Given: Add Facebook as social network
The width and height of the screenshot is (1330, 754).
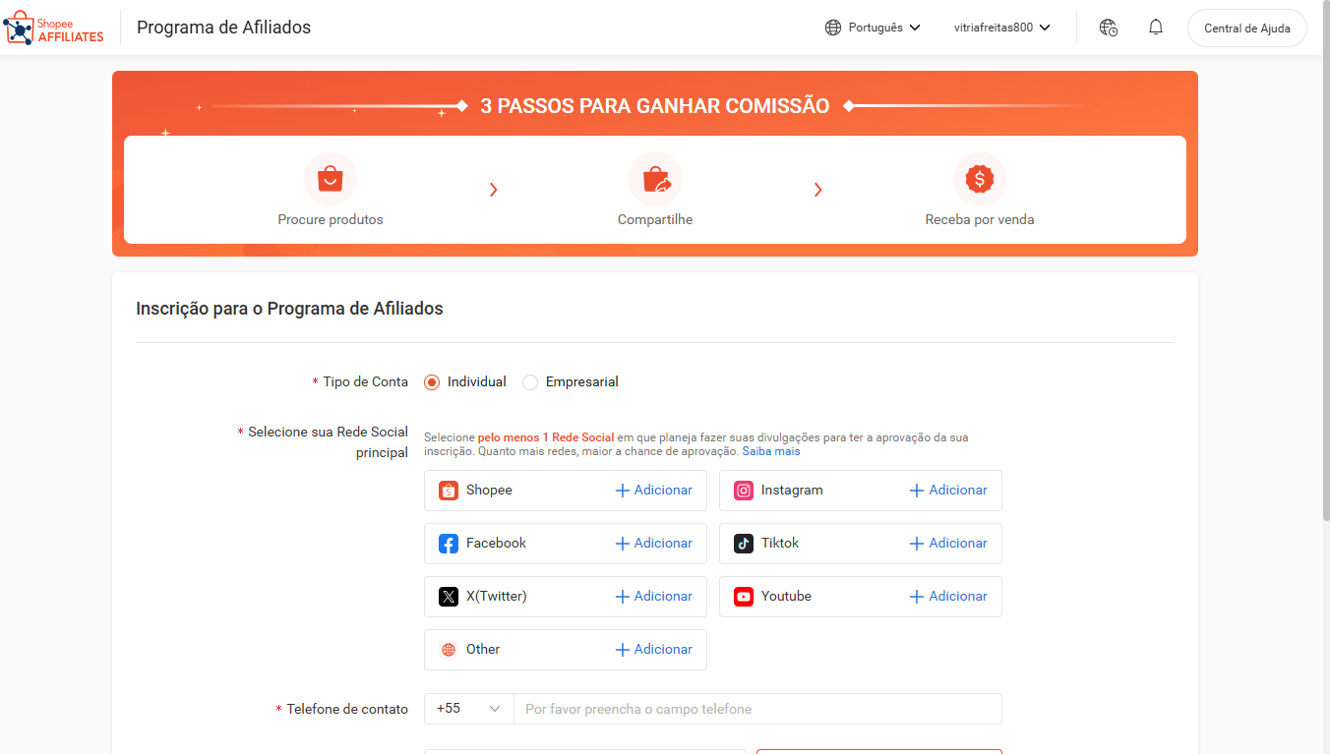Looking at the screenshot, I should (x=653, y=544).
